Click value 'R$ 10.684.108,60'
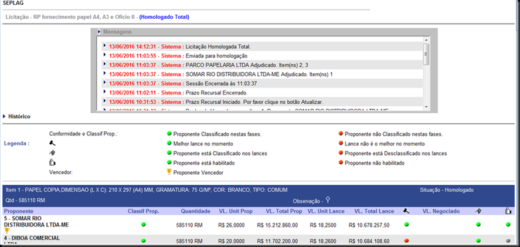Viewport: 520px width, 247px height. tap(369, 241)
